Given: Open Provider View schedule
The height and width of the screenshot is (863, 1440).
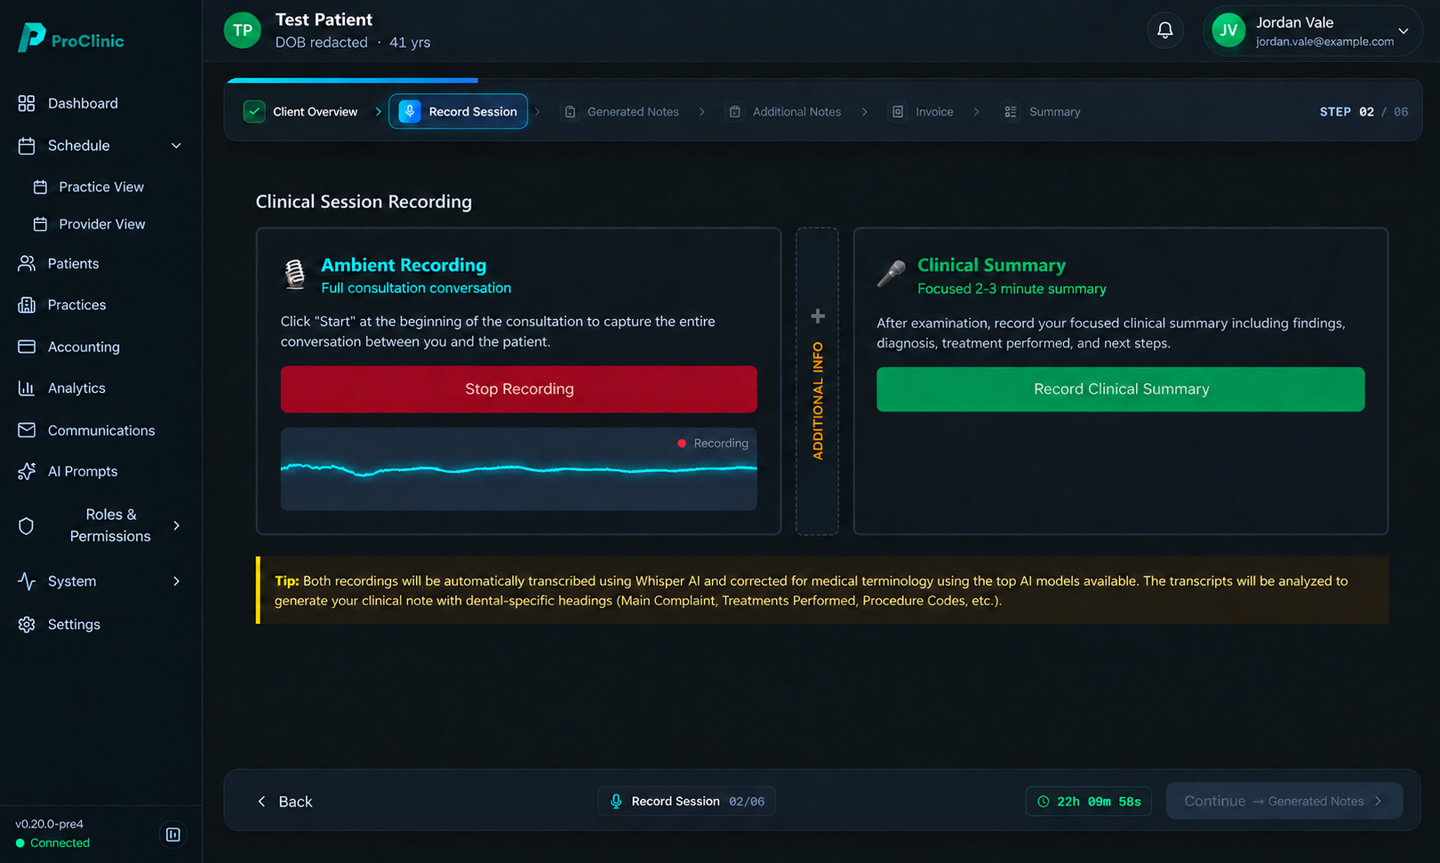Looking at the screenshot, I should [x=89, y=225].
